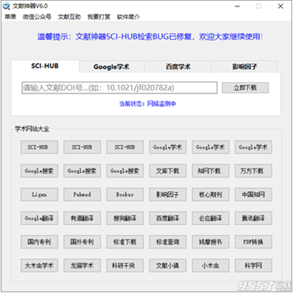Open the 科学网 website button
The image size is (293, 293).
(253, 265)
